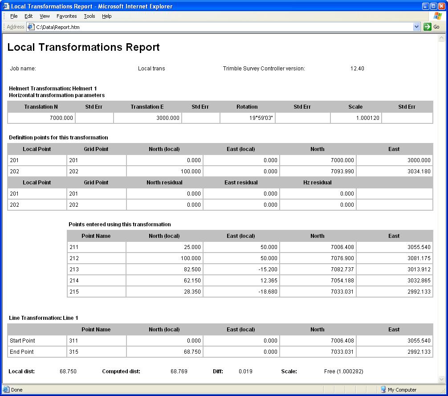Click the green Go arrow button
This screenshot has width=448, height=396.
428,27
